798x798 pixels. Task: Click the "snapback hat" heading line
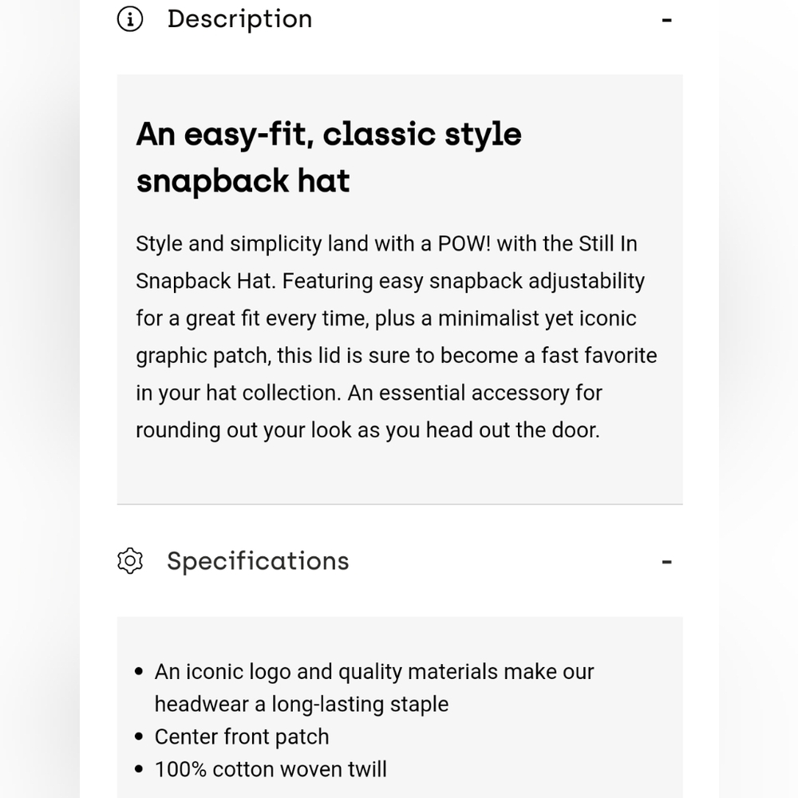coord(243,181)
